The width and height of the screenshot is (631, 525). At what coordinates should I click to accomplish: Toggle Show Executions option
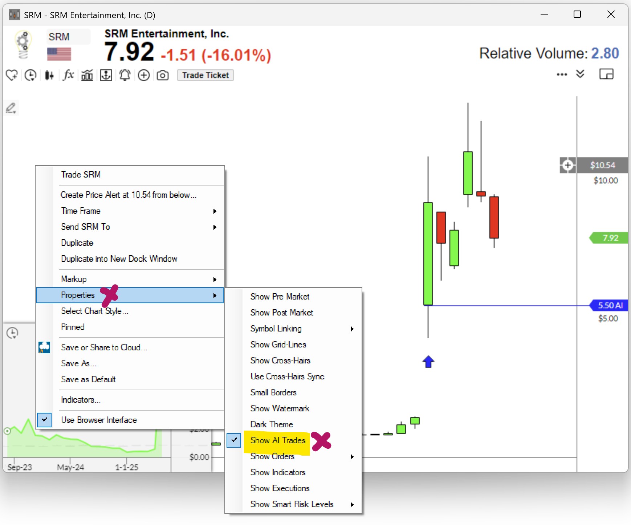[293, 488]
